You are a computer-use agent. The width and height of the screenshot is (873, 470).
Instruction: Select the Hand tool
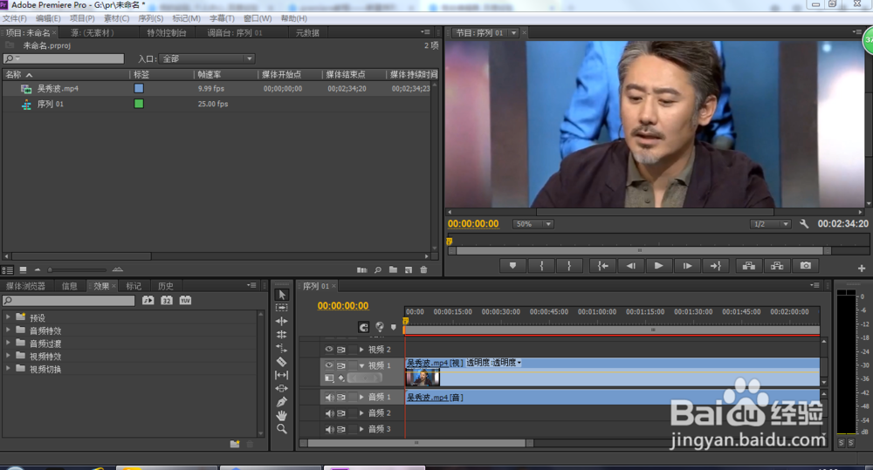(282, 415)
